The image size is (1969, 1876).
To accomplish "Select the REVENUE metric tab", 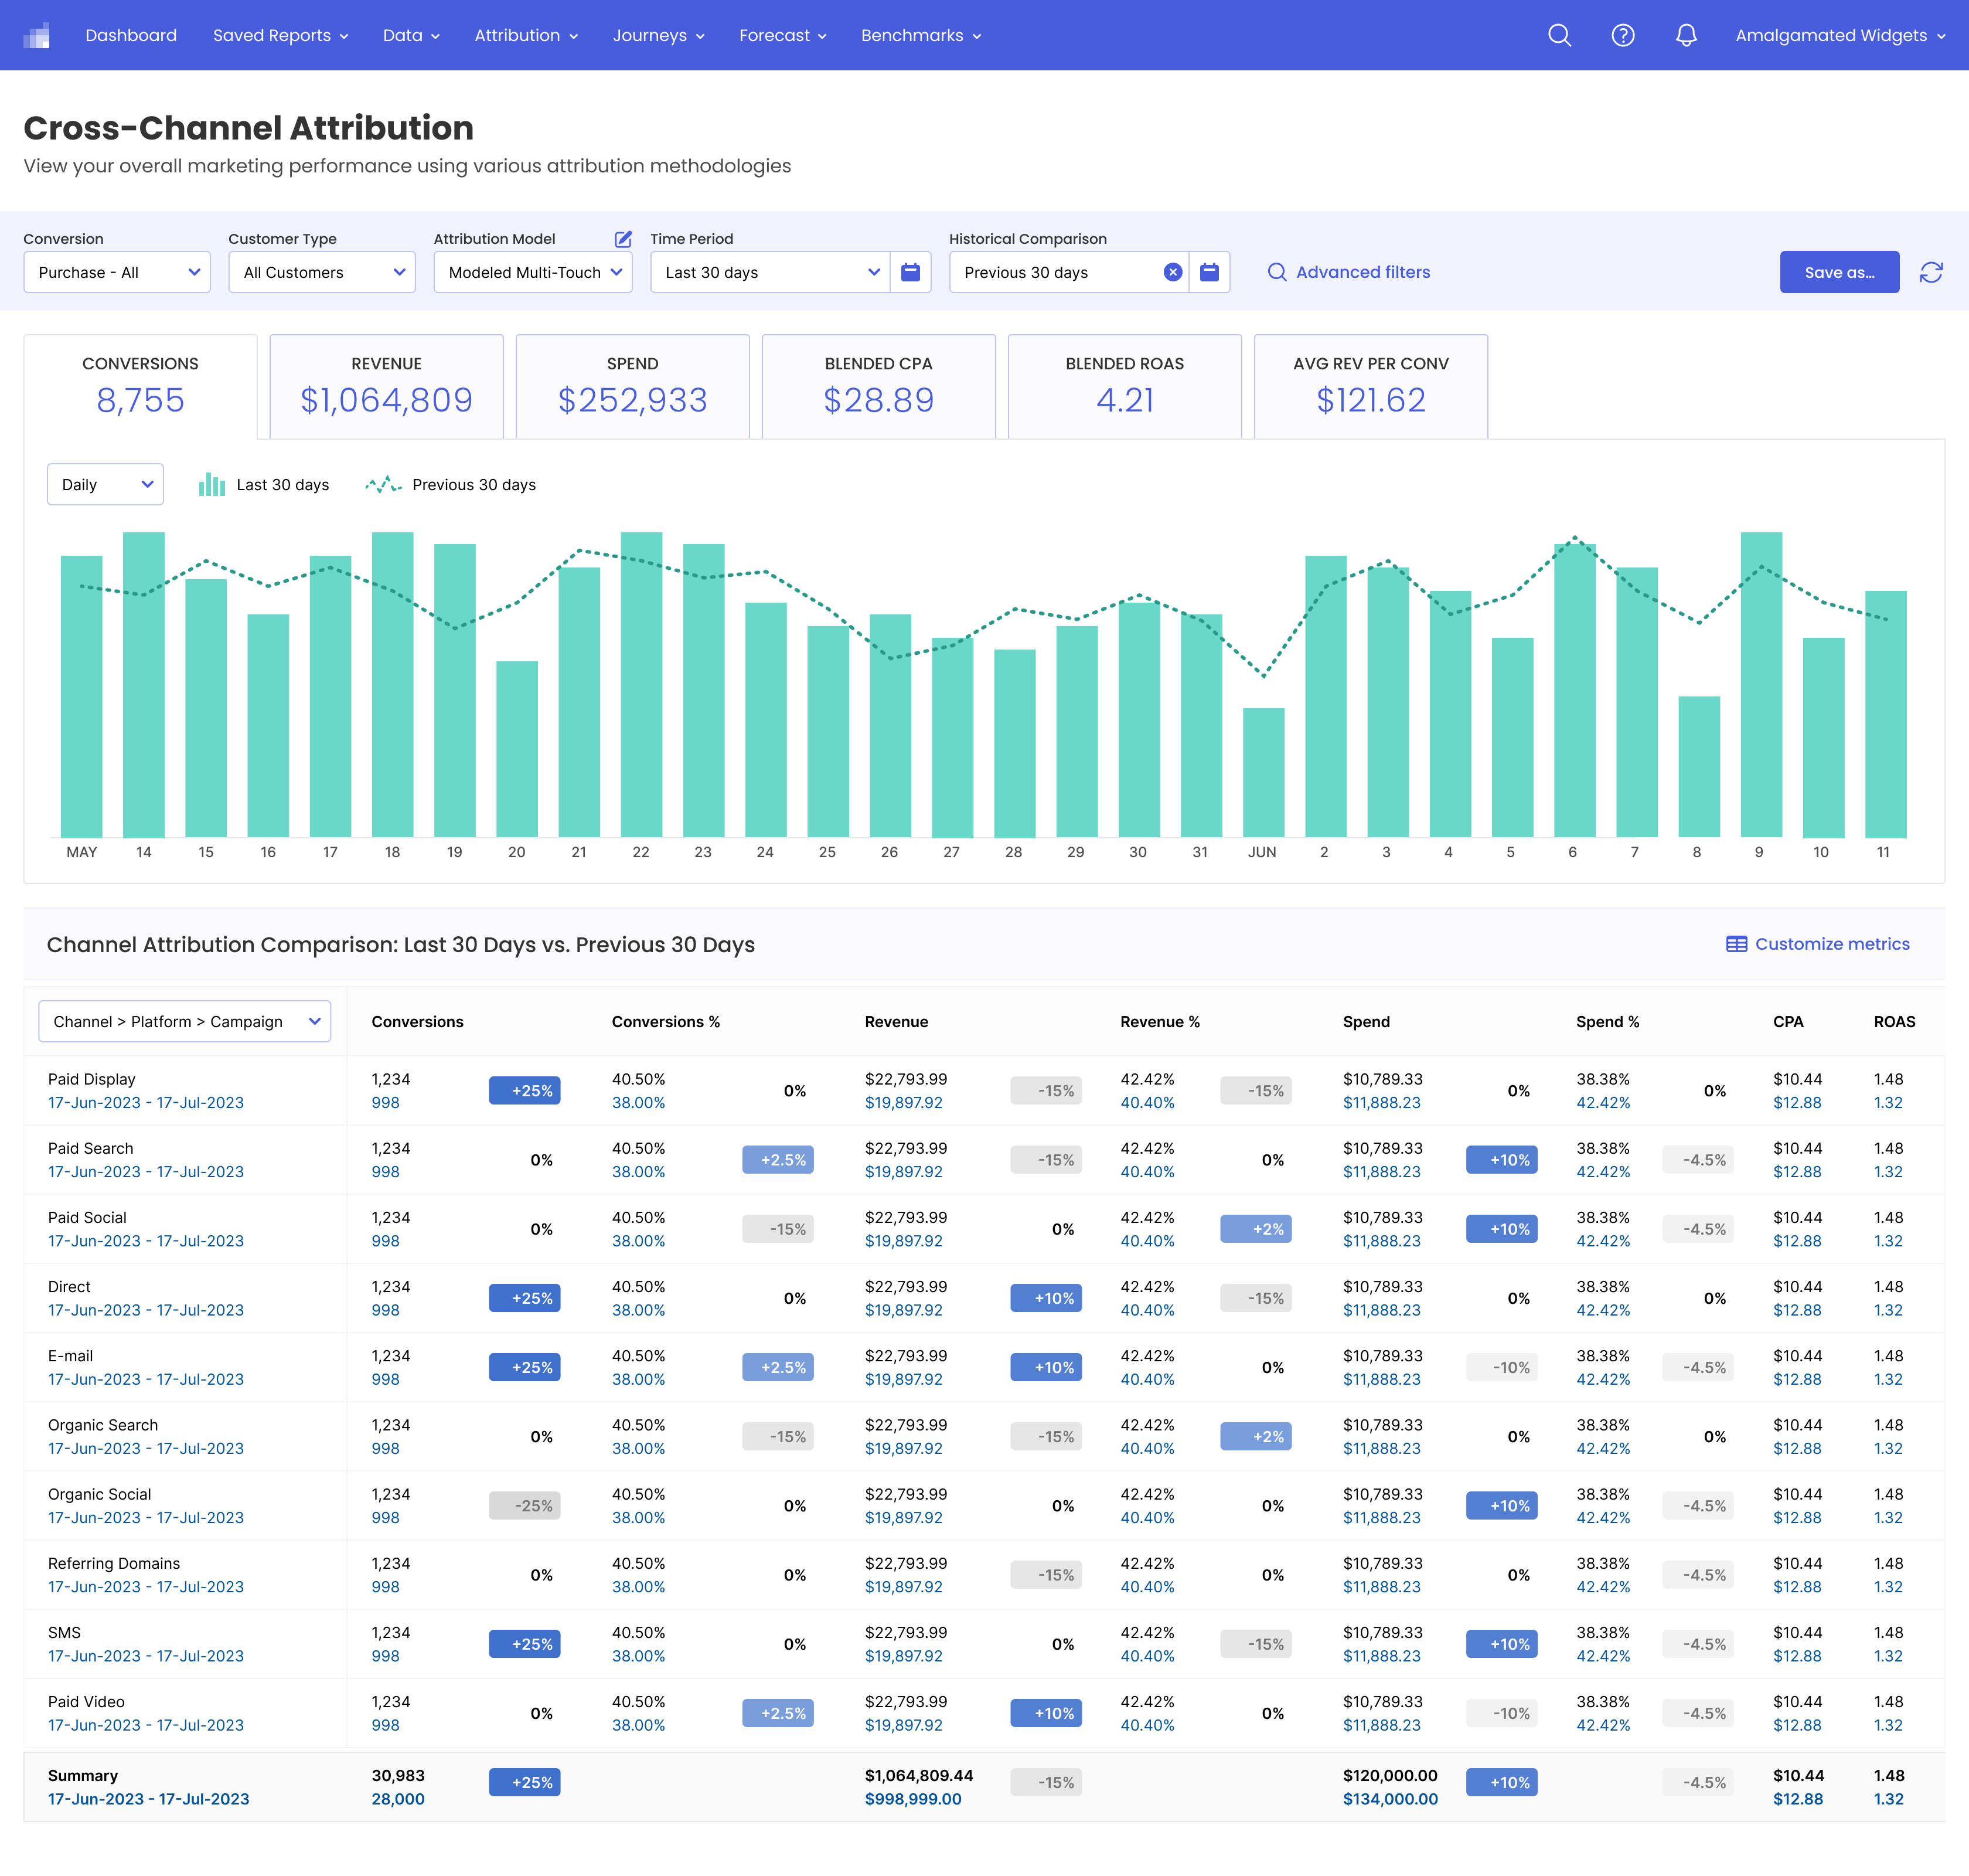I will click(387, 386).
